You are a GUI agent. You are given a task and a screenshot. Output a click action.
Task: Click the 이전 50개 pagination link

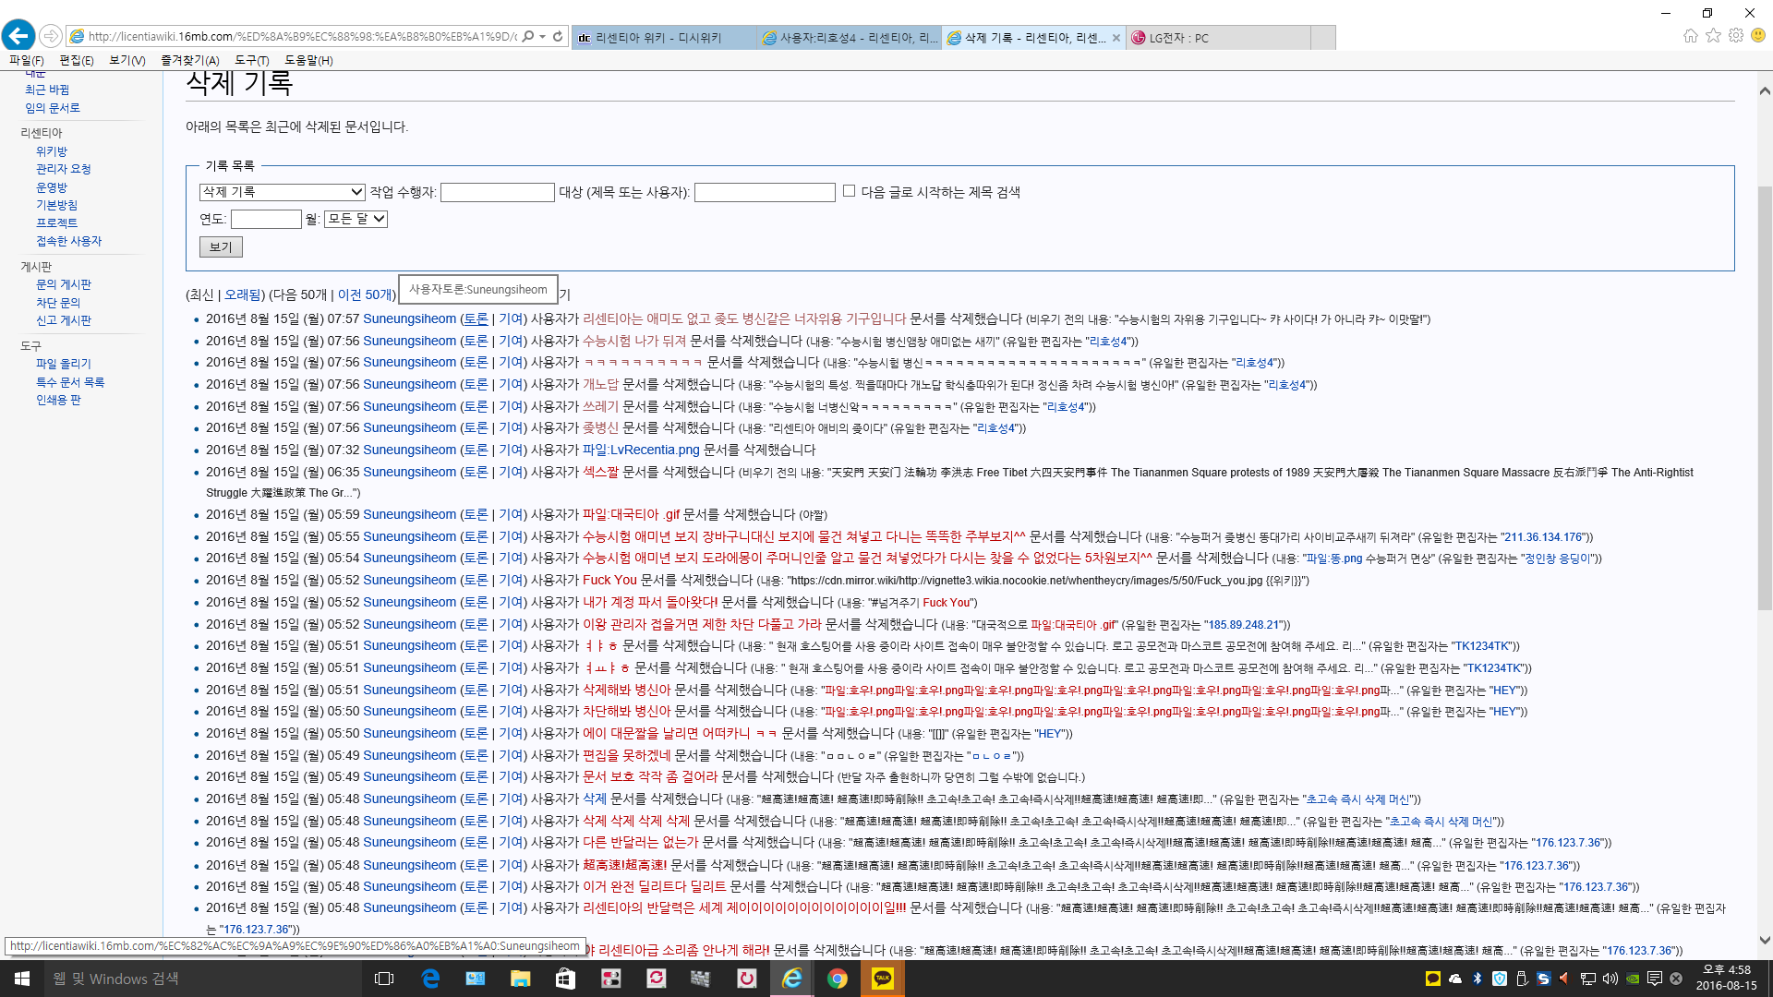[x=365, y=294]
